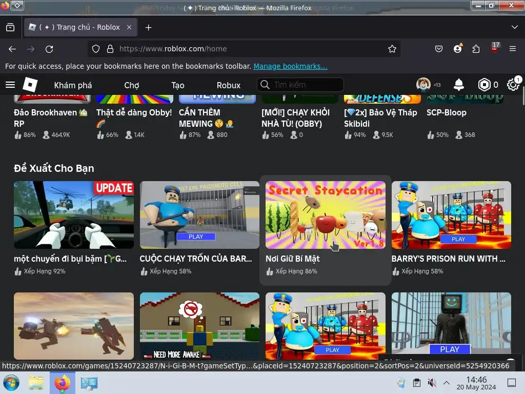Open the user avatar profile icon
This screenshot has width=525, height=394.
(x=423, y=85)
